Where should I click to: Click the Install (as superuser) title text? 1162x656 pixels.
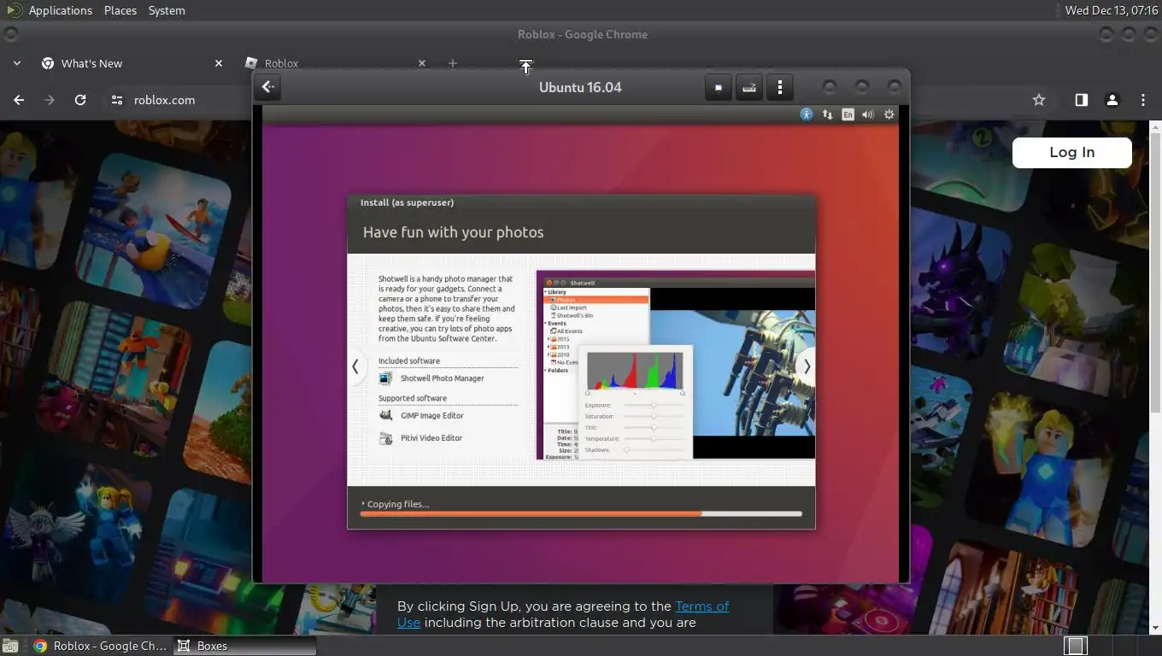[x=407, y=203]
